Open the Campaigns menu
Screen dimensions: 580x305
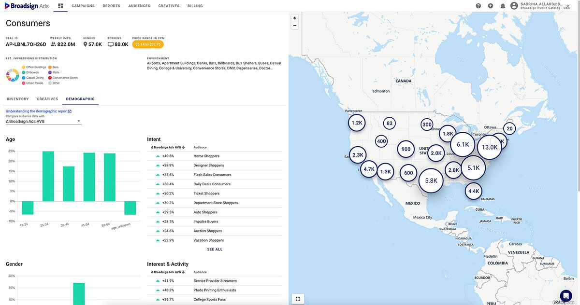click(83, 6)
